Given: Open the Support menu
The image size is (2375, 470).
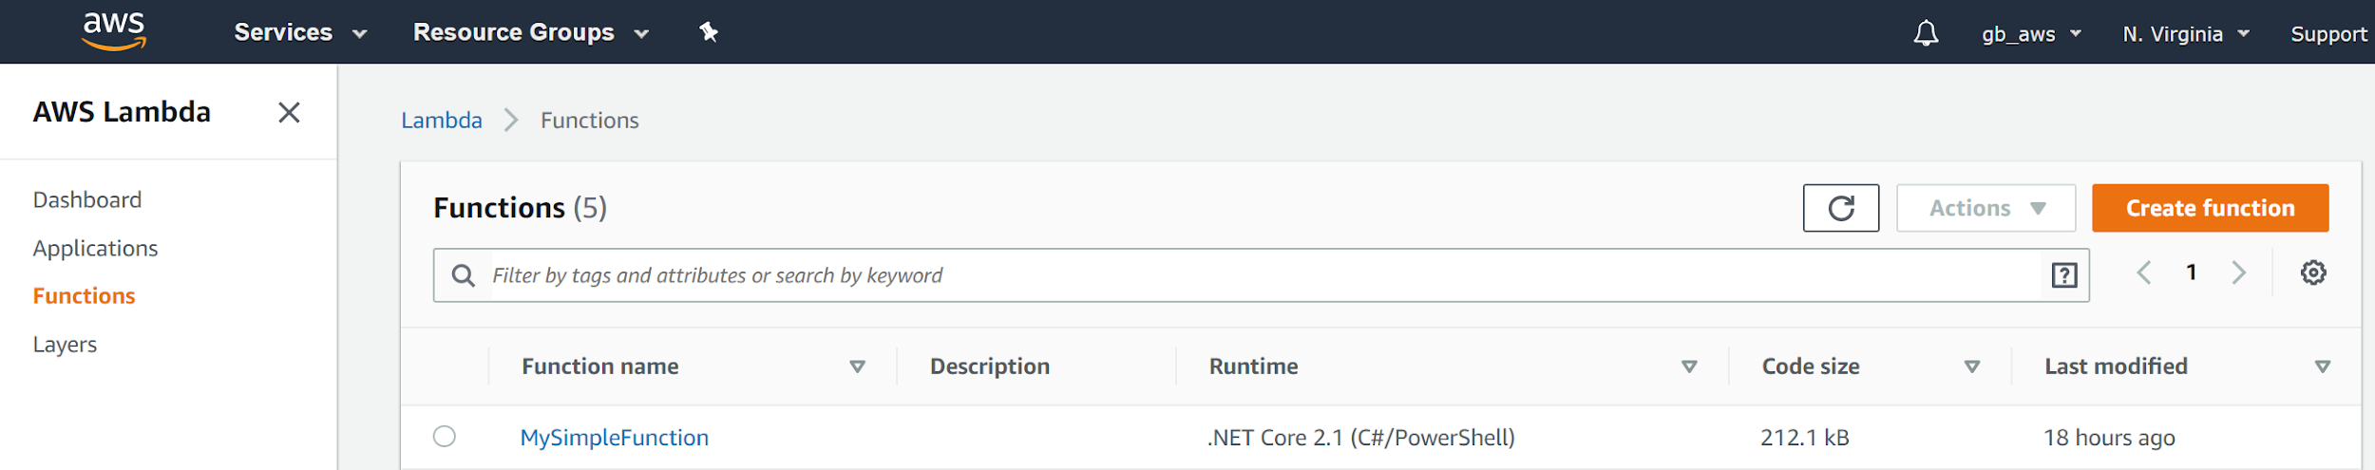Looking at the screenshot, I should (x=2328, y=34).
